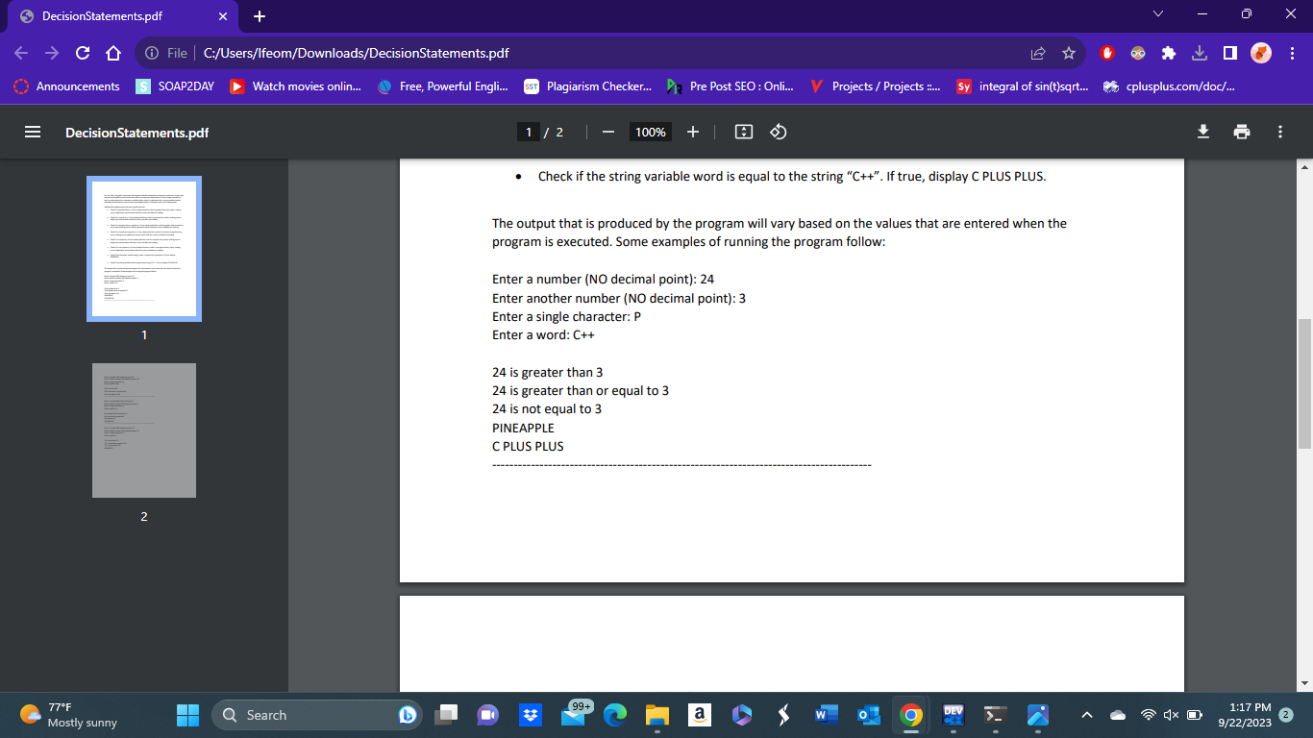The height and width of the screenshot is (738, 1313).
Task: Open Pre Post SEO bookmark
Action: pyautogui.click(x=730, y=86)
